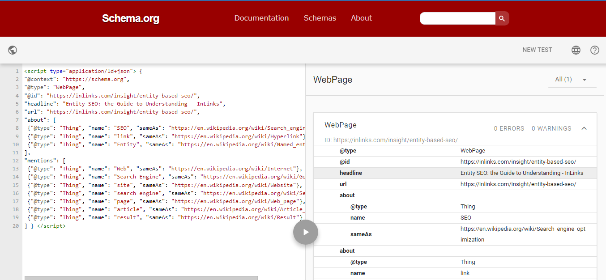The image size is (606, 280).
Task: Click the code line naming "site"
Action: pos(165,185)
